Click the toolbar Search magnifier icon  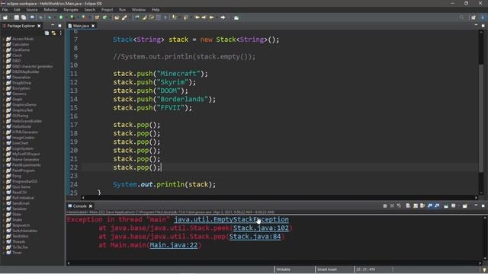coord(461,18)
